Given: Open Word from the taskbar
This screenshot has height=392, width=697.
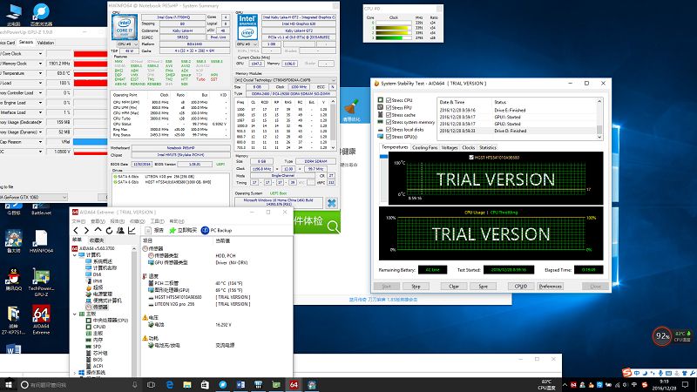Looking at the screenshot, I should tap(240, 384).
